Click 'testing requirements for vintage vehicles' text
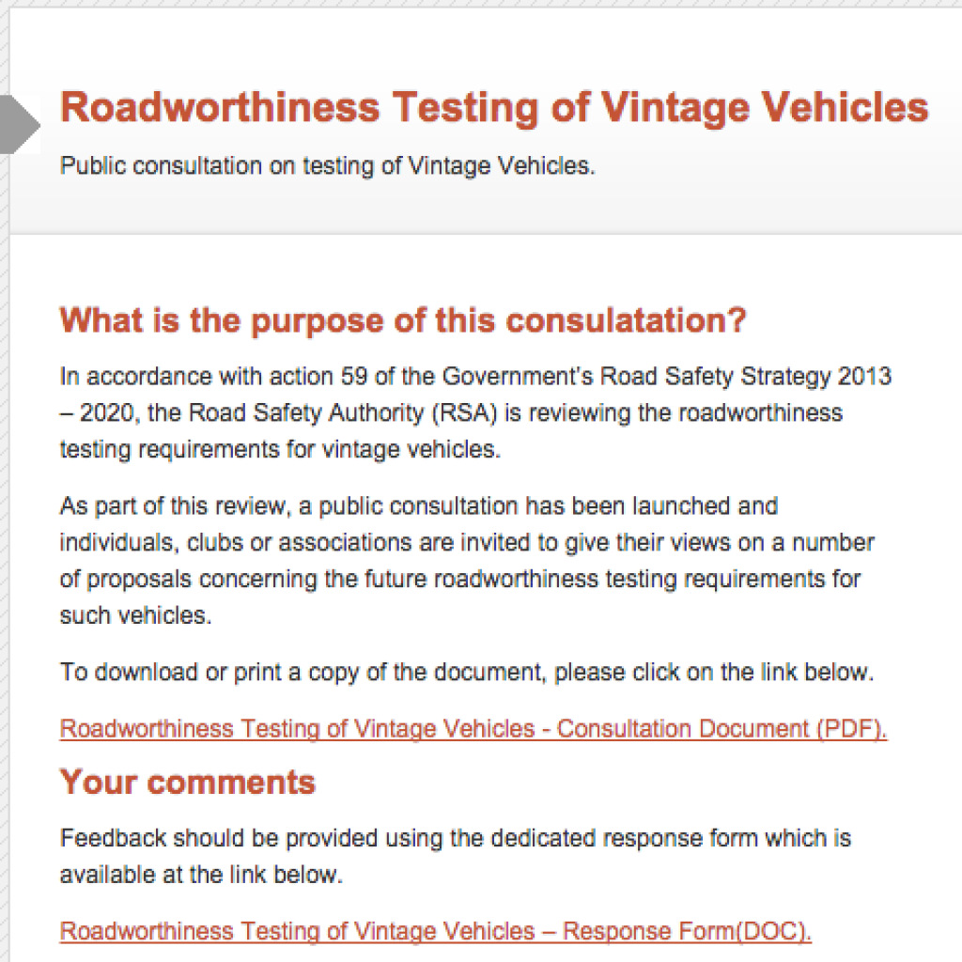 pyautogui.click(x=280, y=450)
